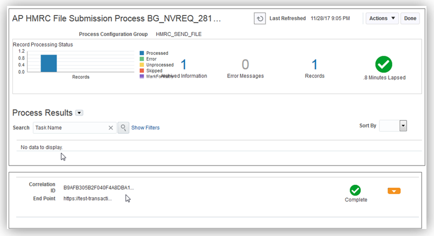434x236 pixels.
Task: Click the Skipped legend red swatch
Action: point(142,70)
